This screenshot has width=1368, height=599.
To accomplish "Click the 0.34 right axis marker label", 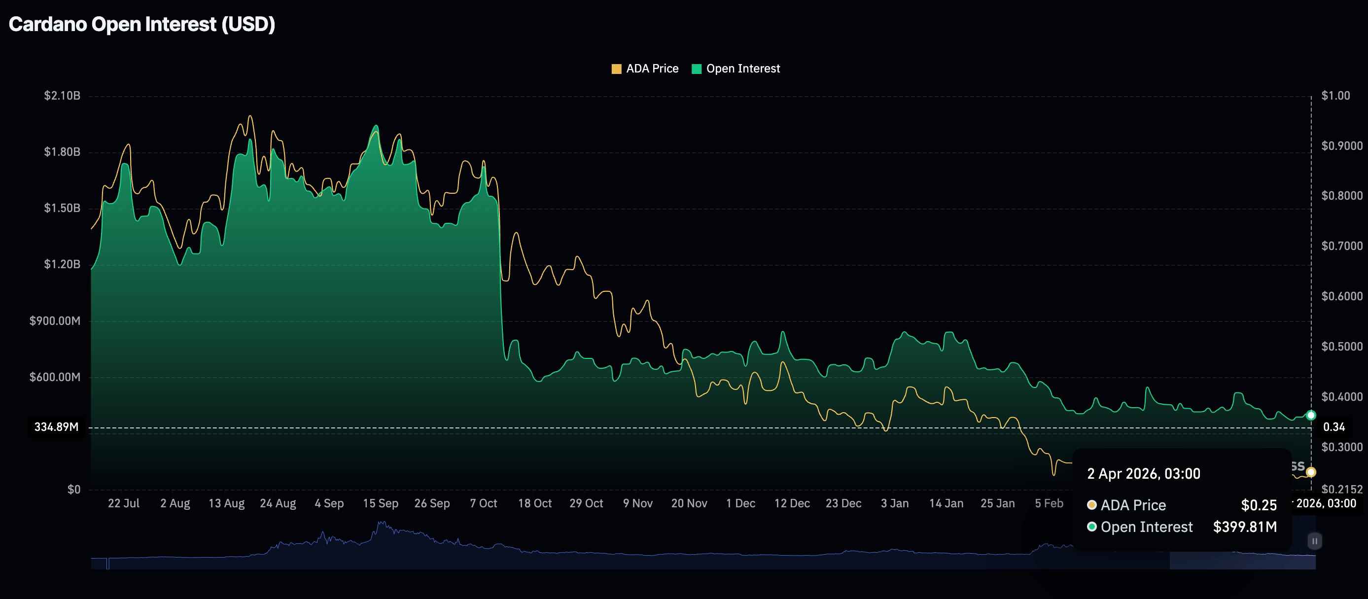I will (1333, 427).
